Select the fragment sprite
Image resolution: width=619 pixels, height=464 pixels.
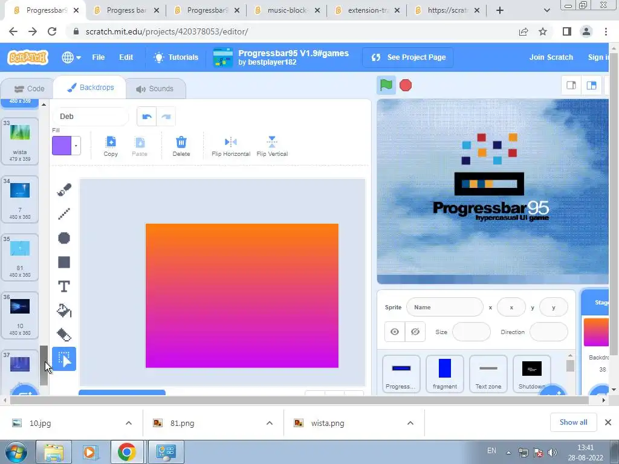coord(444,373)
